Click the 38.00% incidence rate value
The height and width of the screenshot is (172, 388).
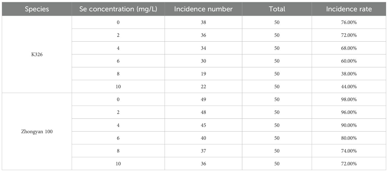tap(349, 74)
